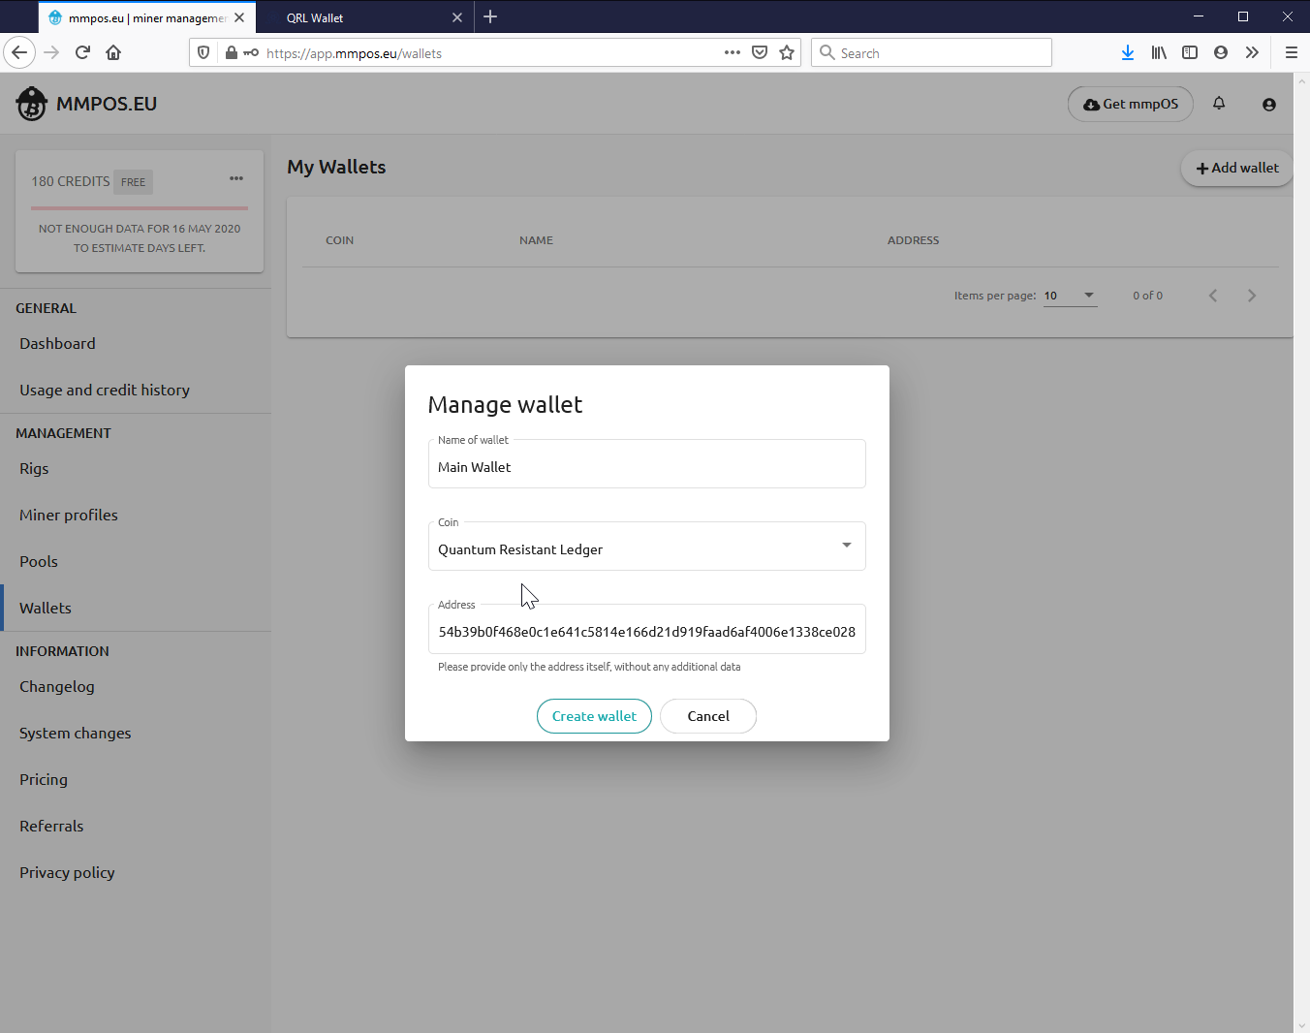Click the page scrollbar down arrow
This screenshot has width=1310, height=1033.
(1301, 1024)
